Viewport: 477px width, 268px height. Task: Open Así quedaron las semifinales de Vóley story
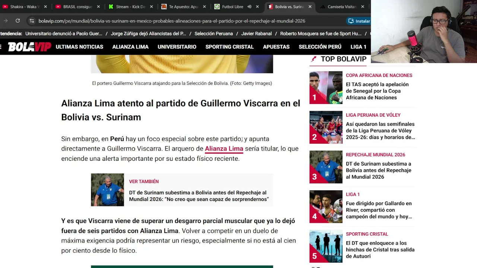click(x=380, y=131)
